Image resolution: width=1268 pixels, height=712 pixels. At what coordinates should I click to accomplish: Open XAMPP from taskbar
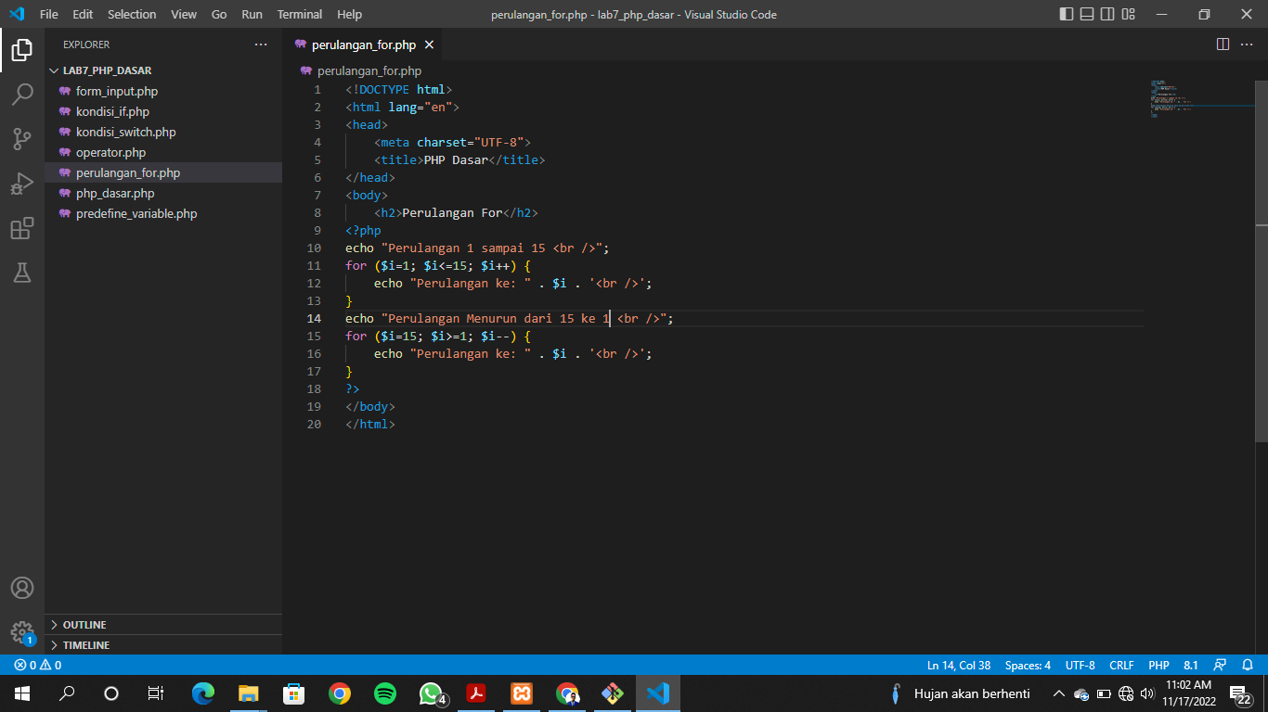pos(521,693)
